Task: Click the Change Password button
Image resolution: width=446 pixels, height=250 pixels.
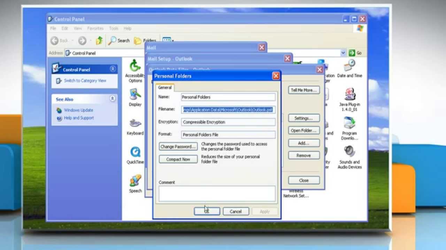Action: [178, 147]
